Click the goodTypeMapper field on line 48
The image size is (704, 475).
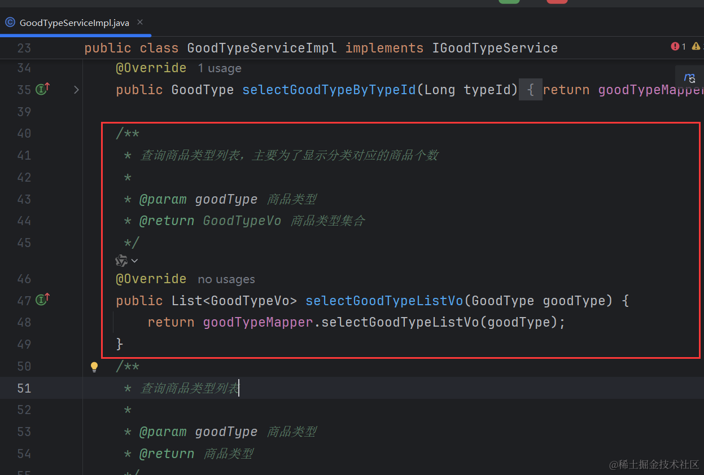[257, 322]
